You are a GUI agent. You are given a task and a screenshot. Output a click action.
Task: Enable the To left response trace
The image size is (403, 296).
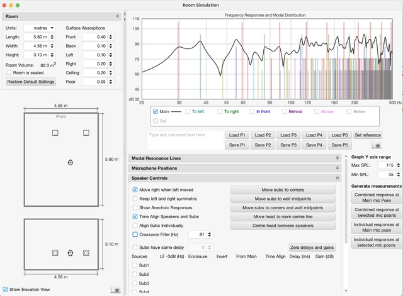tap(188, 111)
